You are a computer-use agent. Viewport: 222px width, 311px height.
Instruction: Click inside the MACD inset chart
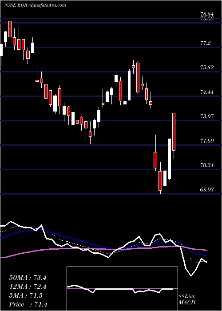122,289
